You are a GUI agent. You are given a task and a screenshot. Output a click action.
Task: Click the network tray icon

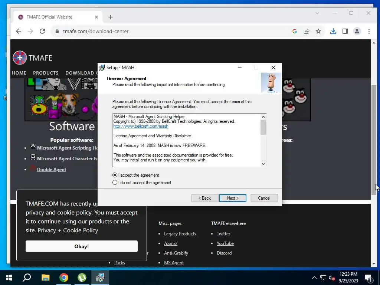(x=323, y=278)
